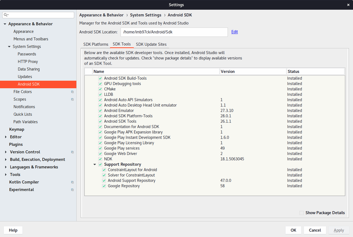Enable Show Package Details checkbox

pyautogui.click(x=301, y=213)
